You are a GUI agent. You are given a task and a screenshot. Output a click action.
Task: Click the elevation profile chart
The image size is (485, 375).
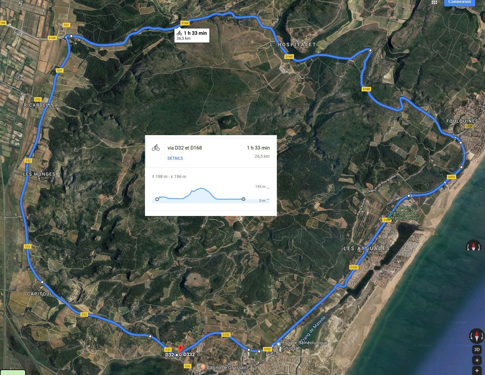[x=211, y=195]
